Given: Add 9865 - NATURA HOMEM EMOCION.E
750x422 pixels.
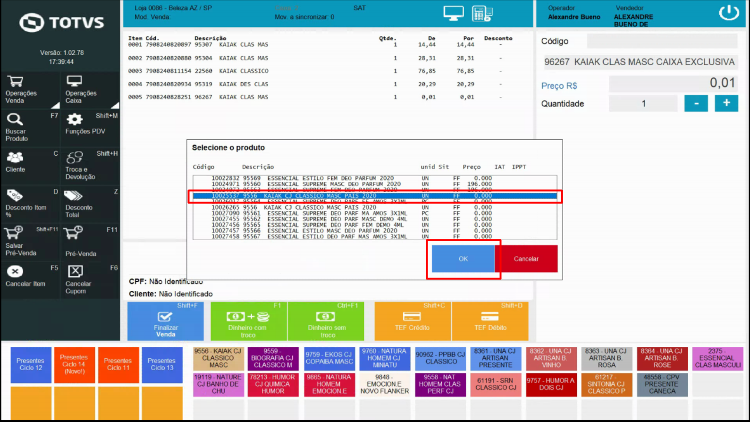Looking at the screenshot, I should pyautogui.click(x=329, y=384).
